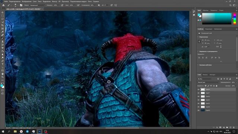Select the Eyedropper tool

pos(3,32)
